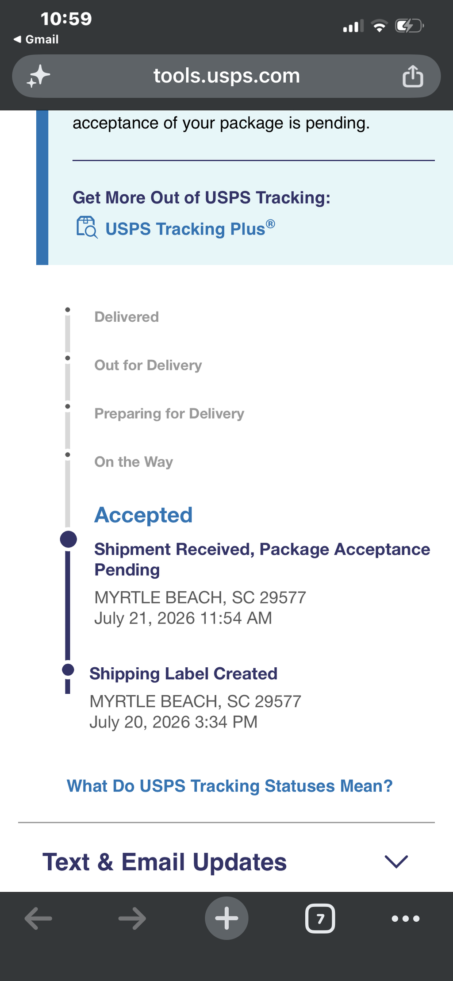This screenshot has width=453, height=981.
Task: Tap the Preparing for Delivery step
Action: pos(169,414)
